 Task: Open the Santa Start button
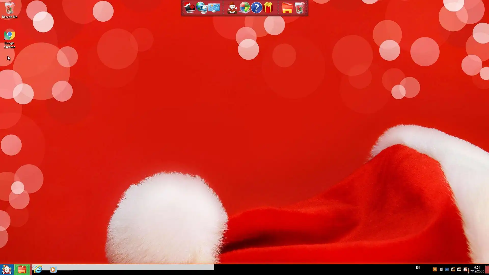pos(7,269)
